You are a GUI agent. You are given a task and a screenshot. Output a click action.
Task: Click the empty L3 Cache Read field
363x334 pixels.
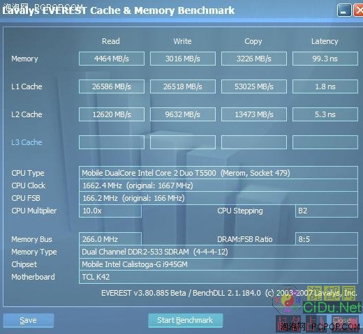click(112, 142)
